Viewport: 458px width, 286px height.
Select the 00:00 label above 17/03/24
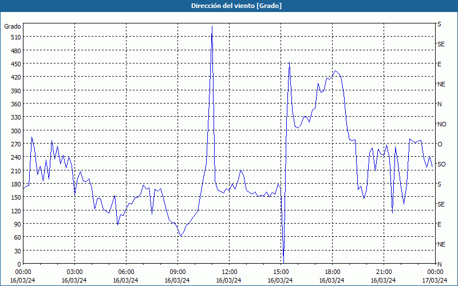point(435,272)
